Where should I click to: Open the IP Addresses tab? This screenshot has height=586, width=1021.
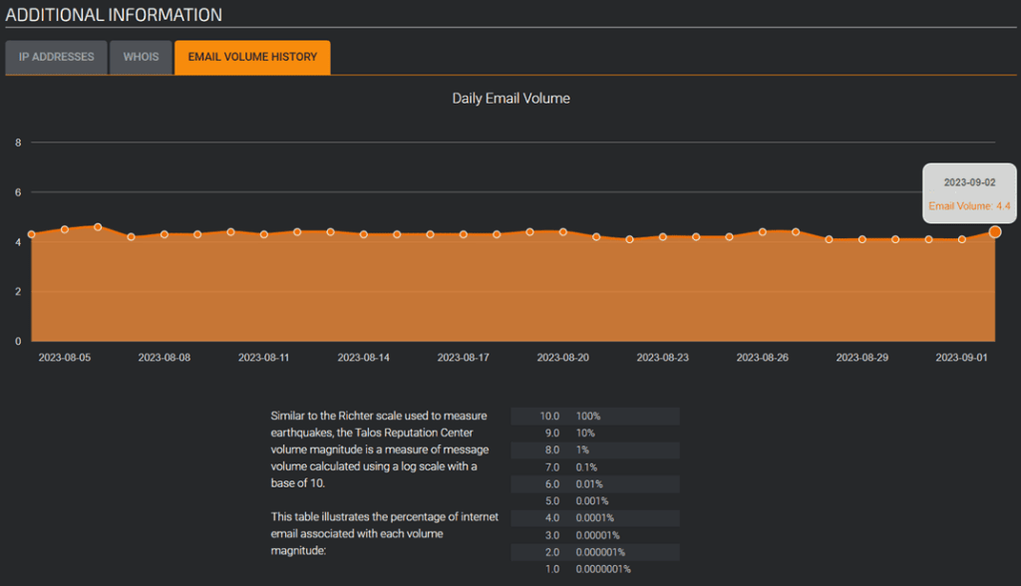tap(56, 57)
